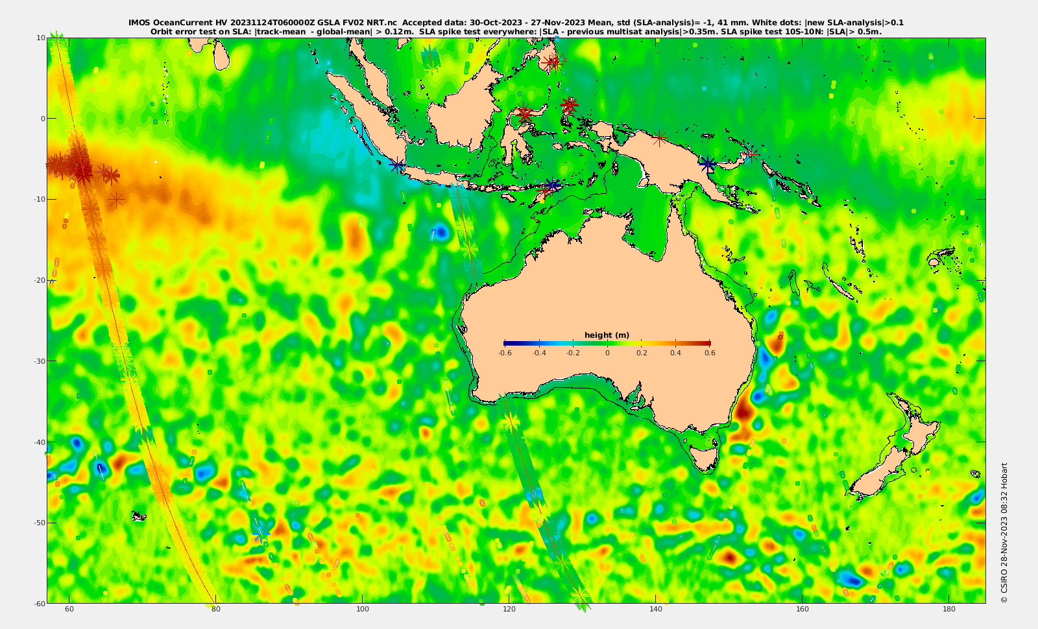This screenshot has width=1038, height=629.
Task: Click the -0.2 colorbar tick label
Action: 573,353
